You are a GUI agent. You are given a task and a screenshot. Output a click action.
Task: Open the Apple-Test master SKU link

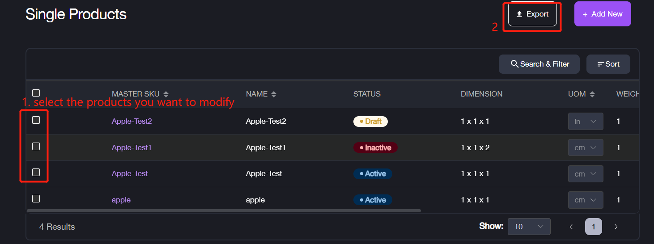click(130, 174)
